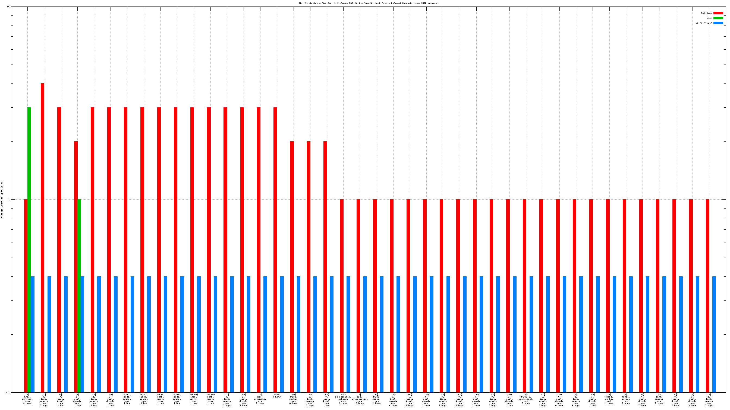The image size is (730, 410).
Task: Click the 2ff01.iadb.isipp.com axis label
Action: (x=127, y=399)
